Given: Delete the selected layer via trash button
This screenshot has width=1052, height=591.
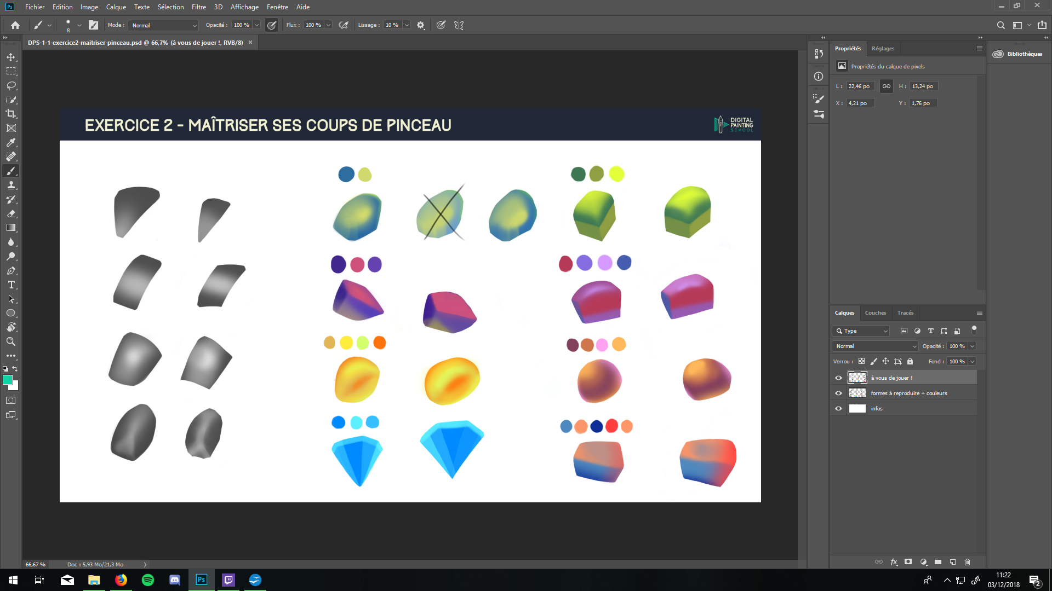Looking at the screenshot, I should [x=968, y=562].
